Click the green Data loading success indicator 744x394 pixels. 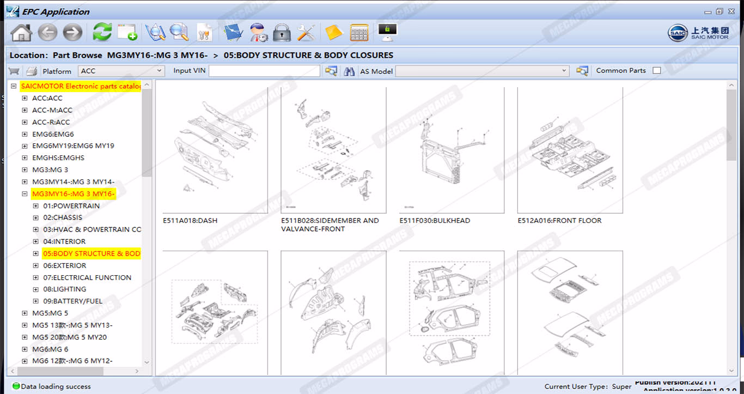pos(16,386)
